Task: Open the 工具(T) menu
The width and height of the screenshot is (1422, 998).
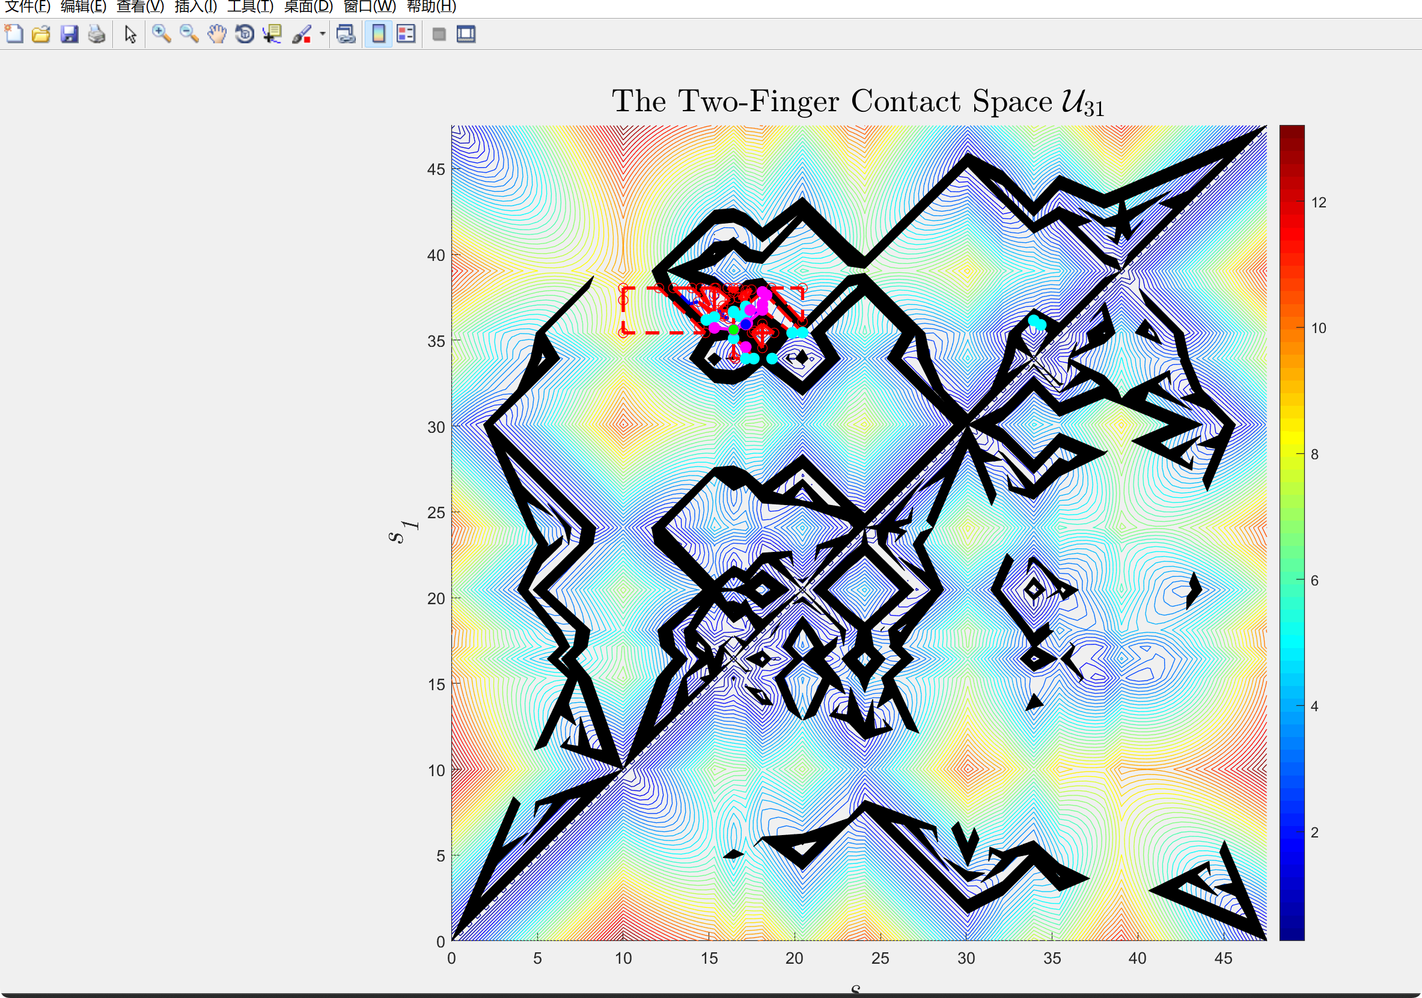Action: point(250,7)
